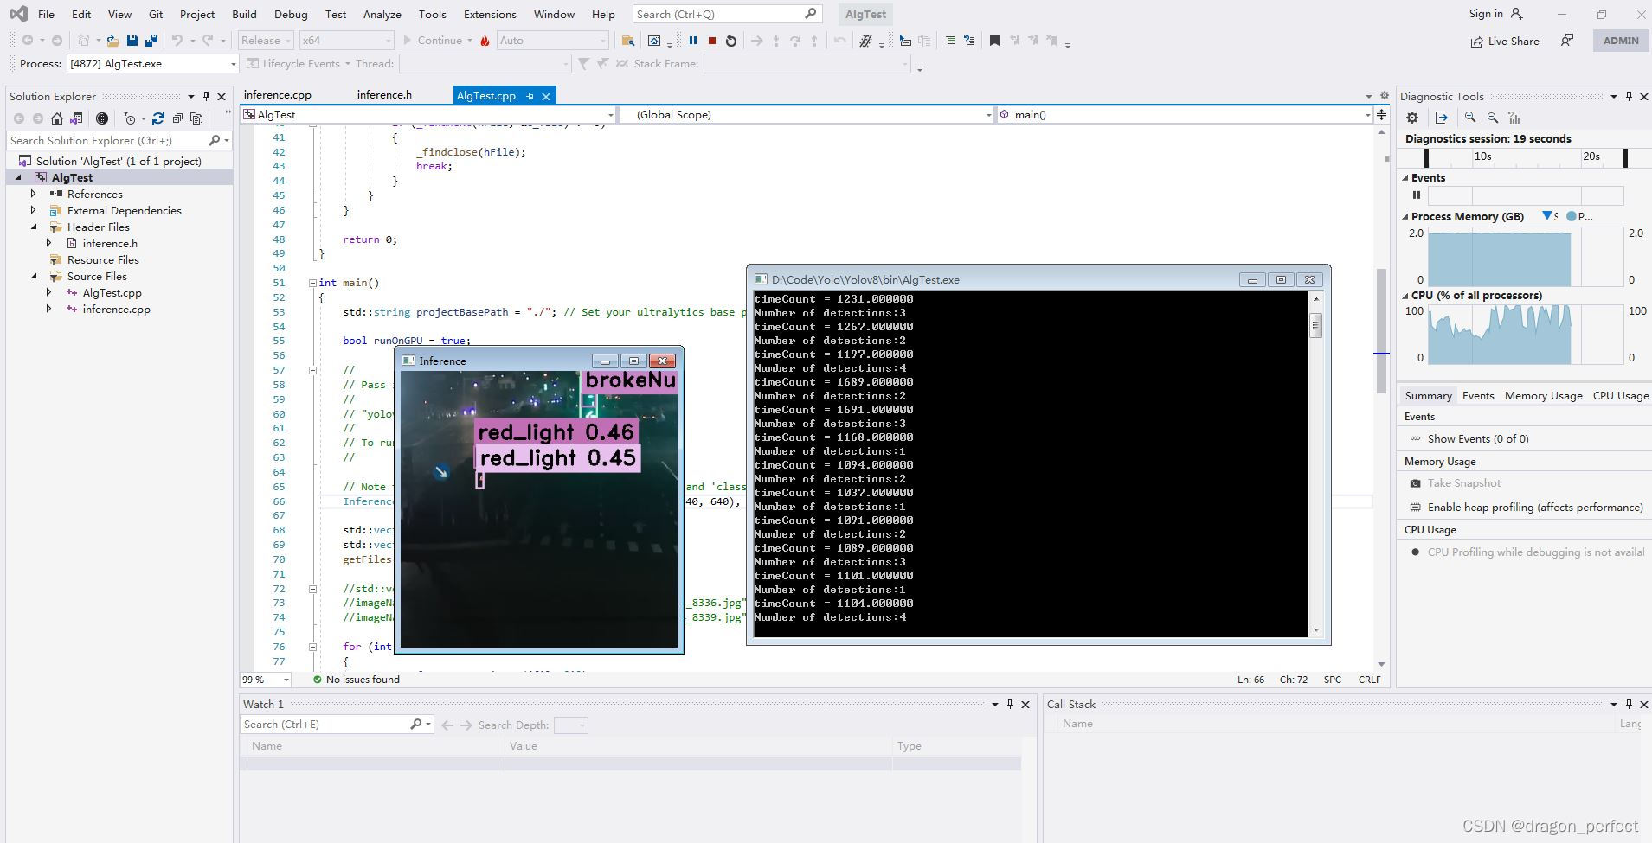The image size is (1652, 843).
Task: Open the Release configuration dropdown
Action: (x=266, y=40)
